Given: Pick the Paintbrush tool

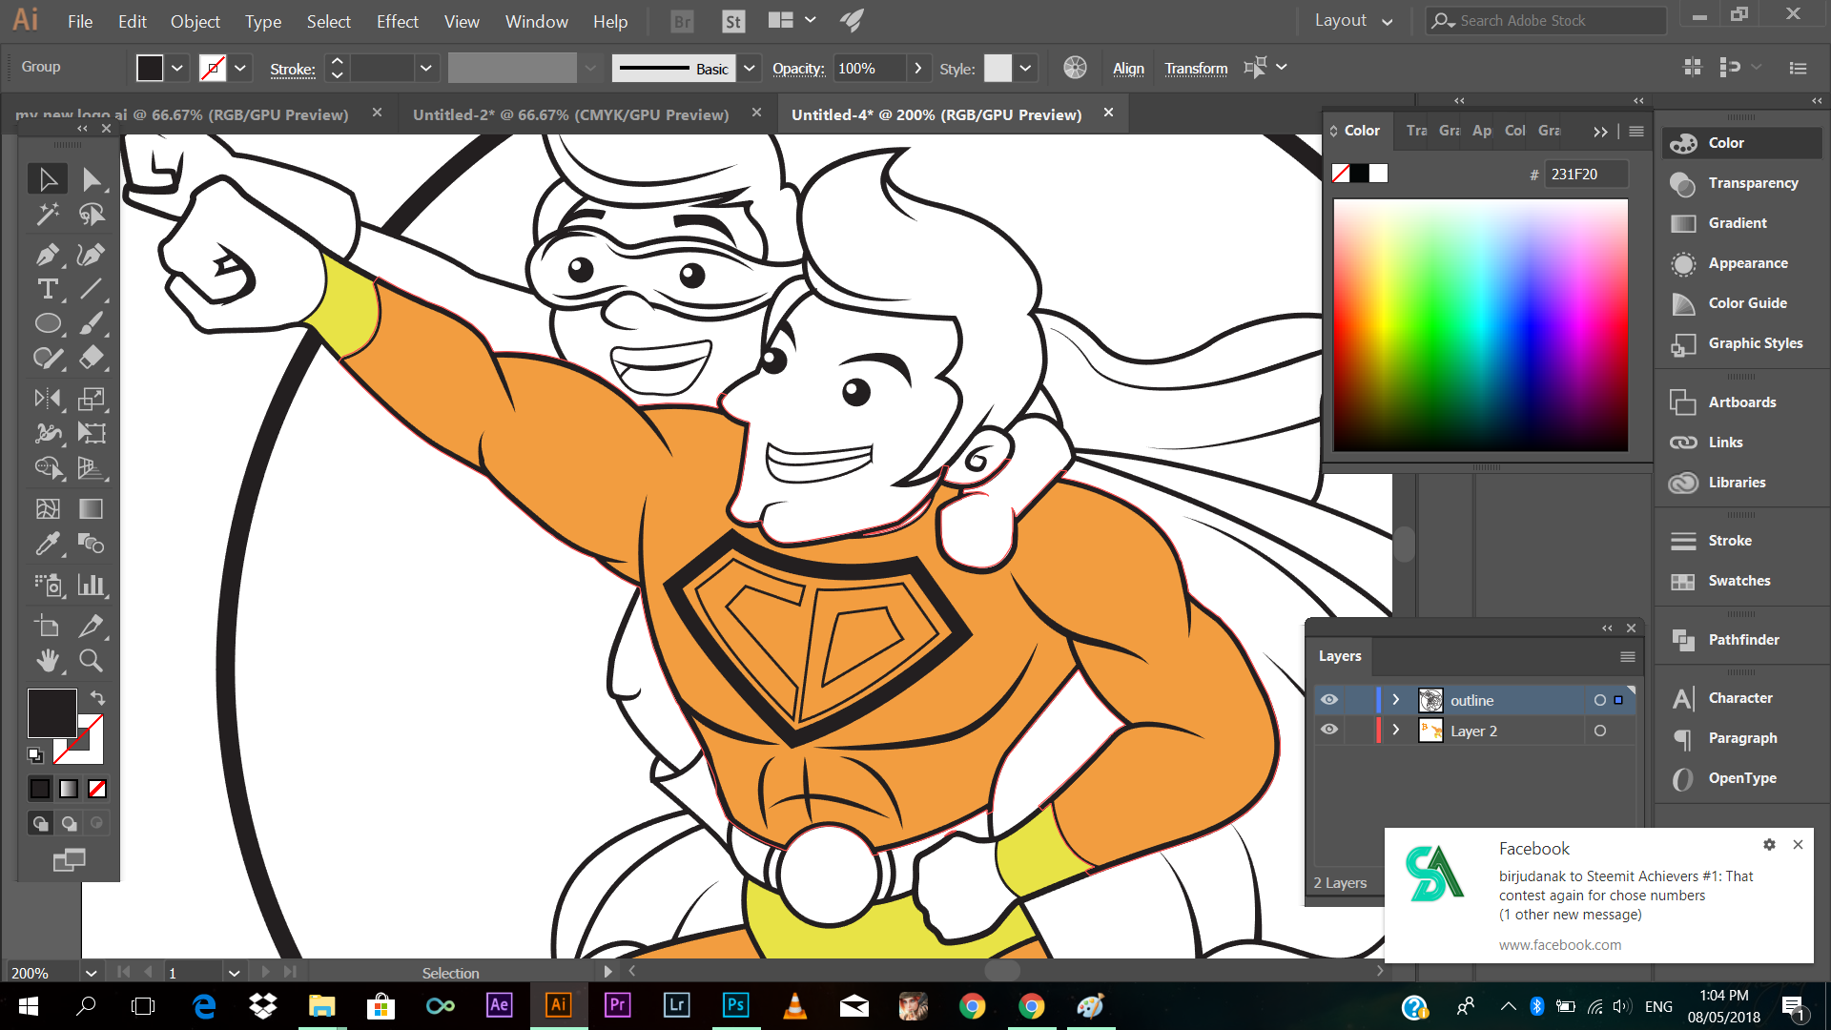Looking at the screenshot, I should 91,323.
